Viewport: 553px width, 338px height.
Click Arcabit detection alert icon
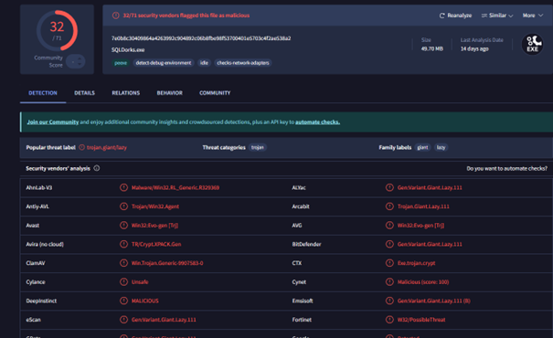[389, 206]
